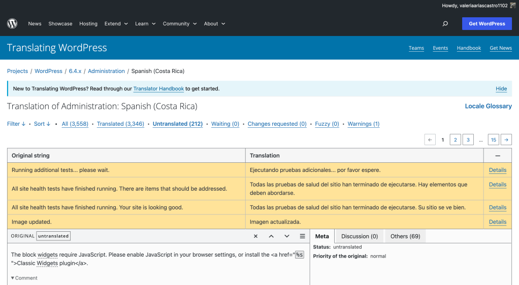Open Details for the 'Image updated.' row
The width and height of the screenshot is (519, 285).
click(497, 222)
